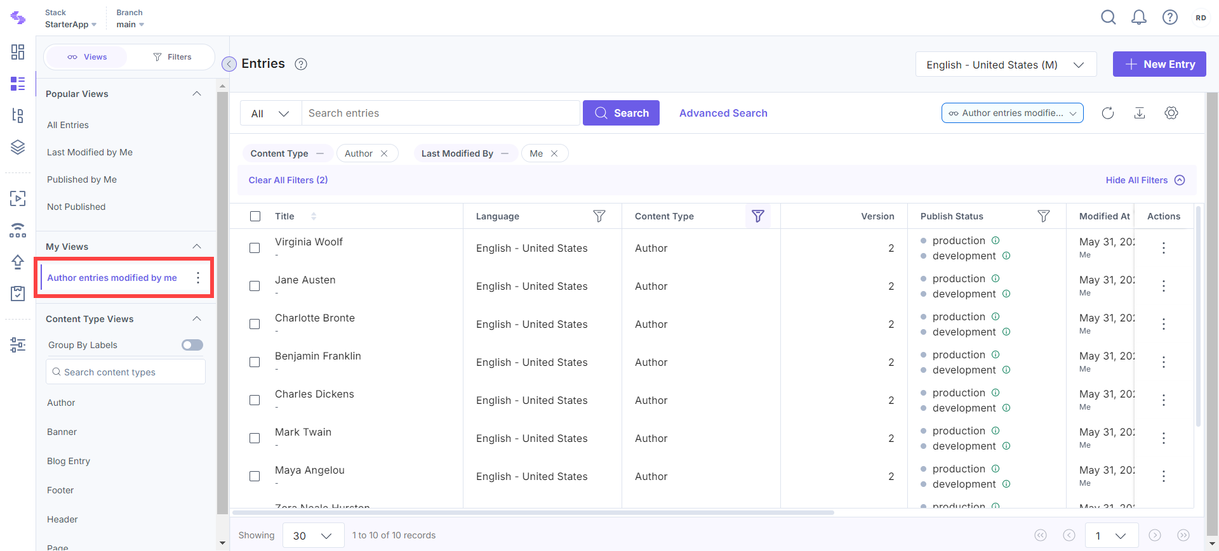Remove the Me filter chip
1219x551 pixels.
[554, 153]
